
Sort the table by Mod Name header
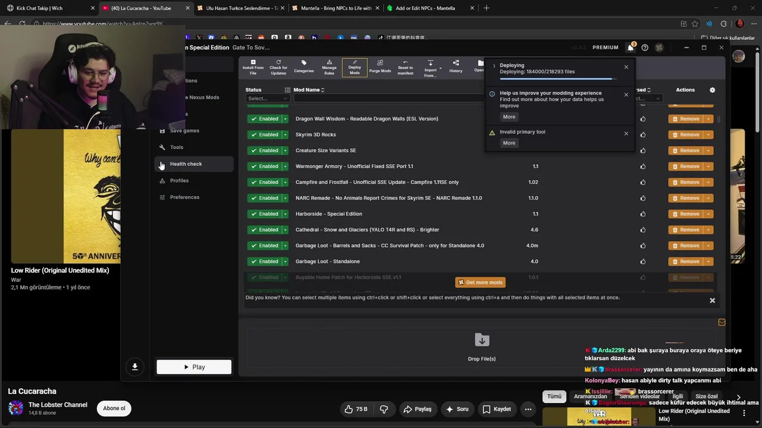(309, 90)
